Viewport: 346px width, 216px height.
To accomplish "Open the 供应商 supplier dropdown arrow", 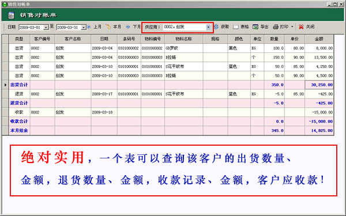I will point(208,27).
